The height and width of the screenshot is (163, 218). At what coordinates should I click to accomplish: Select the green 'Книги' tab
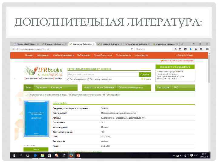28,88
